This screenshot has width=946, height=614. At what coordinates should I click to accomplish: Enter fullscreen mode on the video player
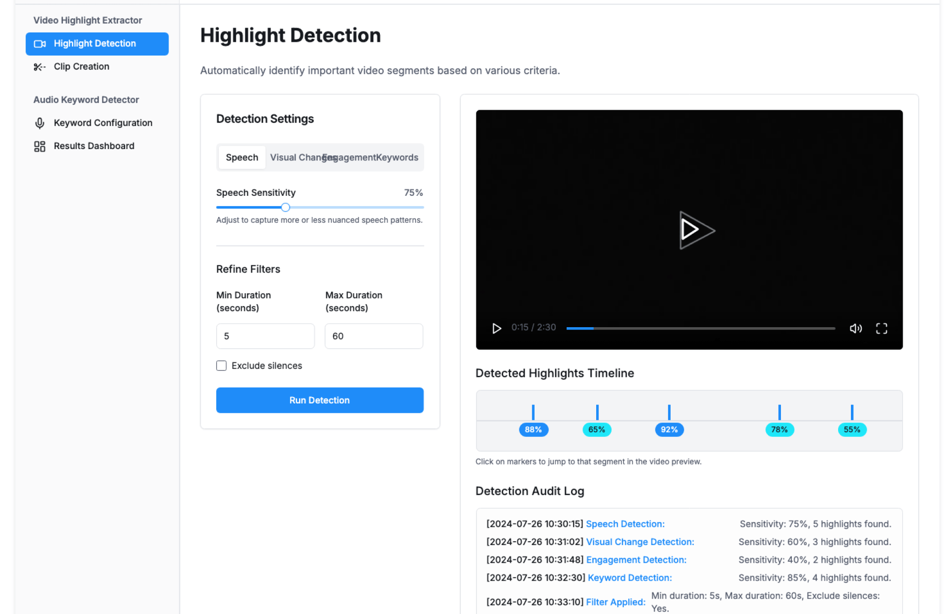[x=881, y=328]
